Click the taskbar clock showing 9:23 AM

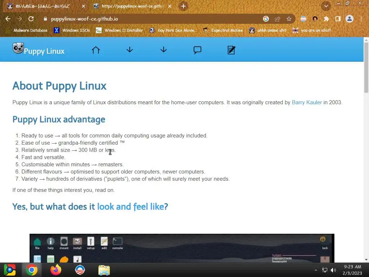coord(352,270)
